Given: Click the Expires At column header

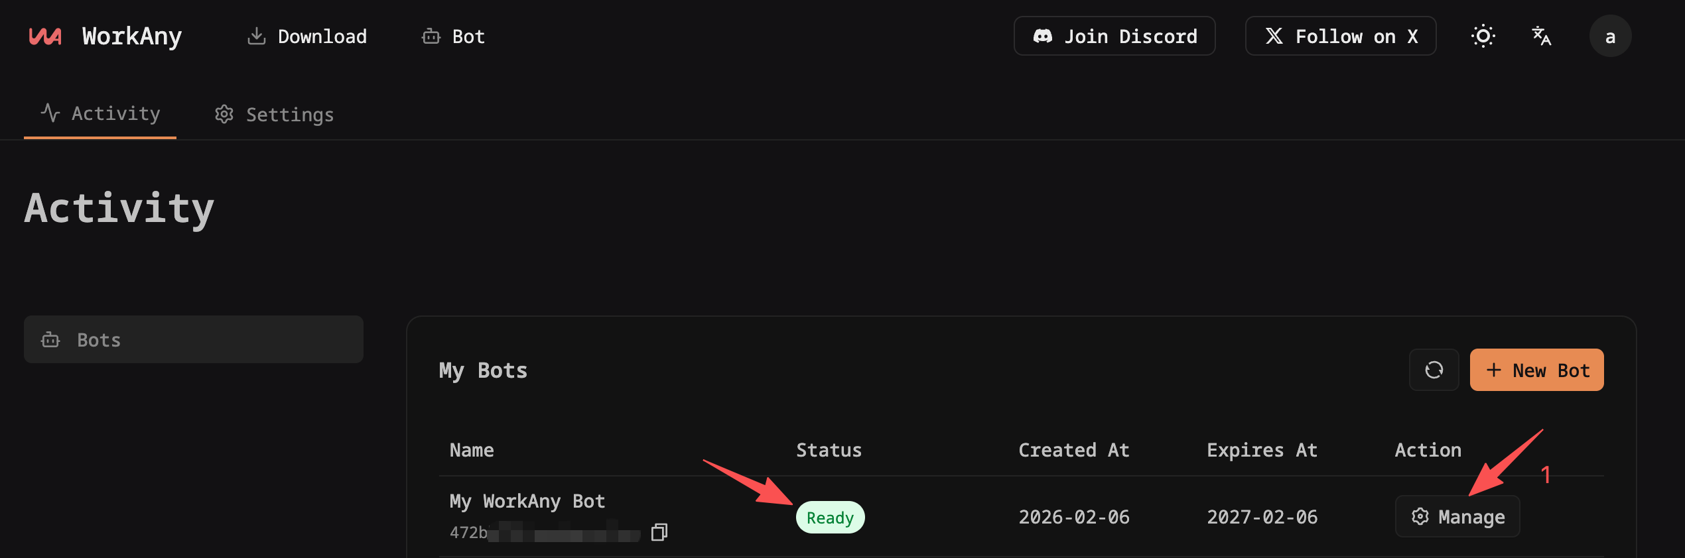Looking at the screenshot, I should point(1262,451).
